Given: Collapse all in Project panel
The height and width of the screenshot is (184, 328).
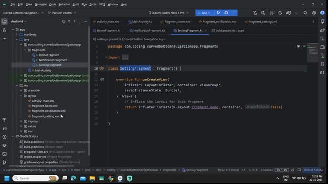Looking at the screenshot, I should point(74,21).
